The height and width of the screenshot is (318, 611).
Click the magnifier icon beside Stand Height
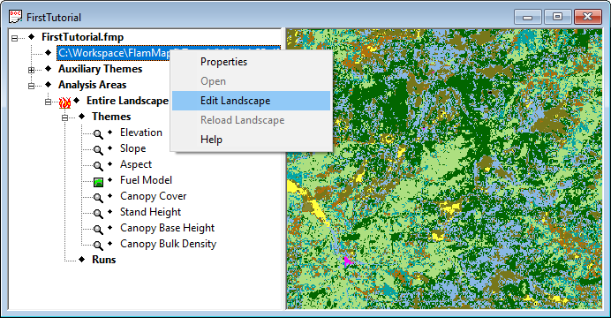click(x=98, y=214)
